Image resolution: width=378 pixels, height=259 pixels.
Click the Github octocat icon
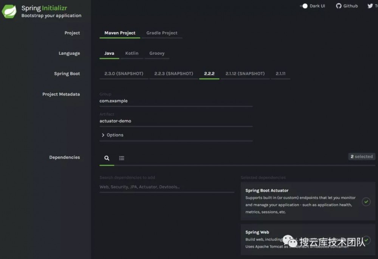[339, 6]
